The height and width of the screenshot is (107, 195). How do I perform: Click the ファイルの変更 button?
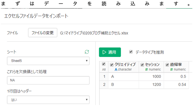(43, 33)
